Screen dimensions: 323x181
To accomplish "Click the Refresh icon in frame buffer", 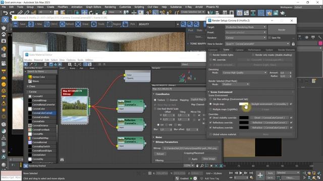I will coord(63,24).
